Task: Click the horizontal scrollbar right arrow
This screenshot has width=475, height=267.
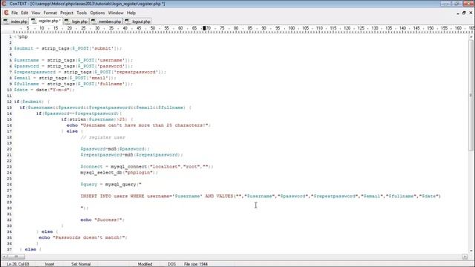Action: pyautogui.click(x=465, y=257)
